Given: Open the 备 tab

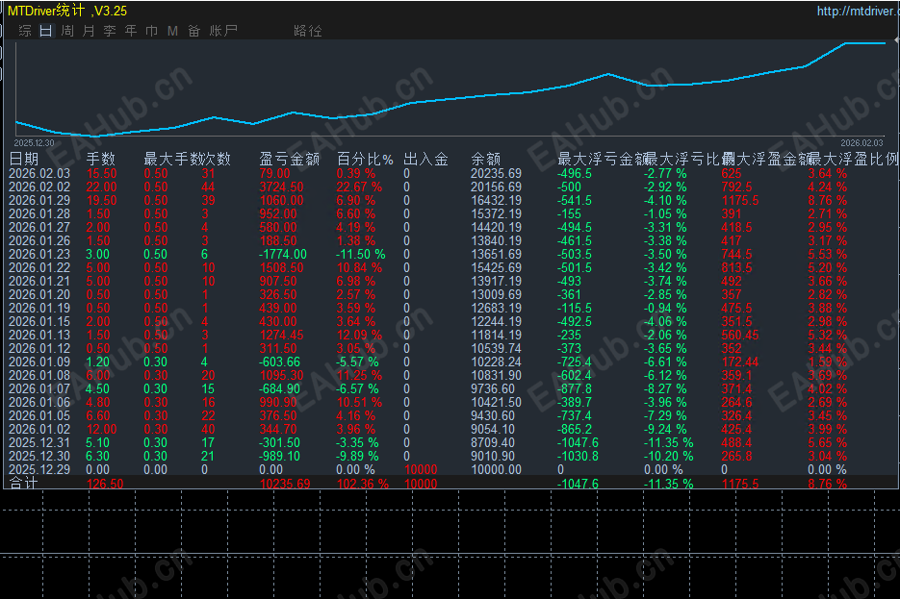Looking at the screenshot, I should tap(194, 31).
